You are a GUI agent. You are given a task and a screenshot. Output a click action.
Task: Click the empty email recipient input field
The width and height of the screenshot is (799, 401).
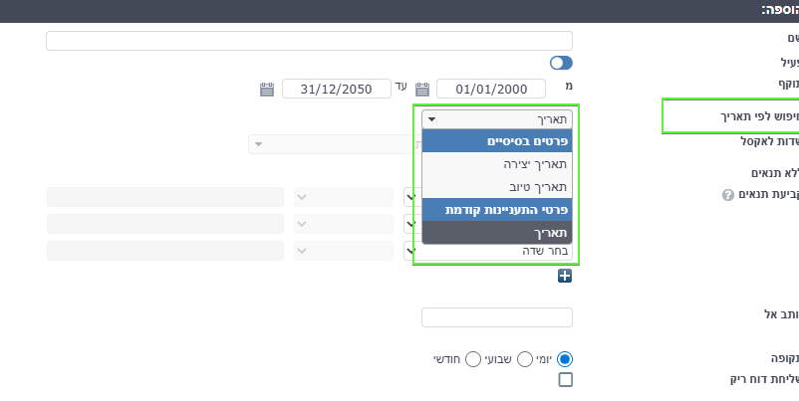coord(496,317)
